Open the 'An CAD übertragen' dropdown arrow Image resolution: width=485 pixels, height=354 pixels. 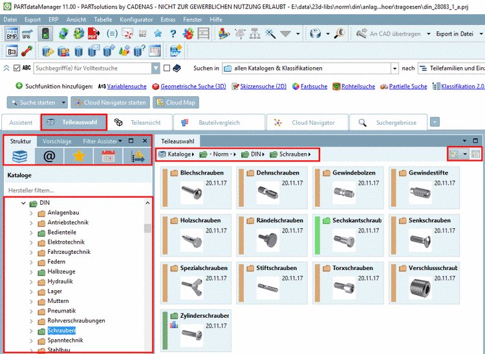pyautogui.click(x=428, y=34)
